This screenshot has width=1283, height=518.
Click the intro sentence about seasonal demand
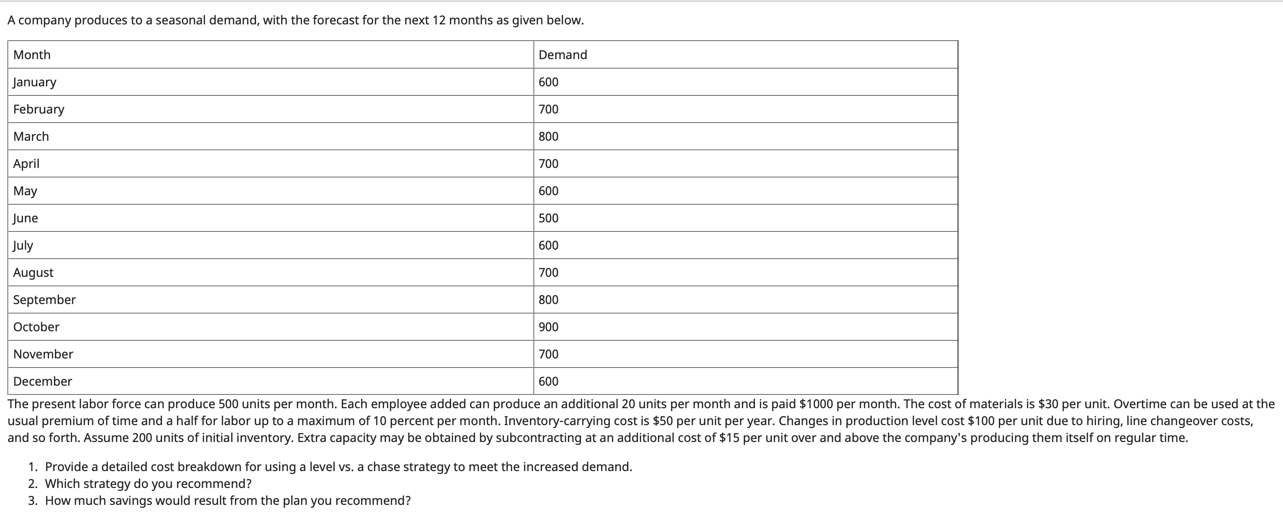pos(295,20)
